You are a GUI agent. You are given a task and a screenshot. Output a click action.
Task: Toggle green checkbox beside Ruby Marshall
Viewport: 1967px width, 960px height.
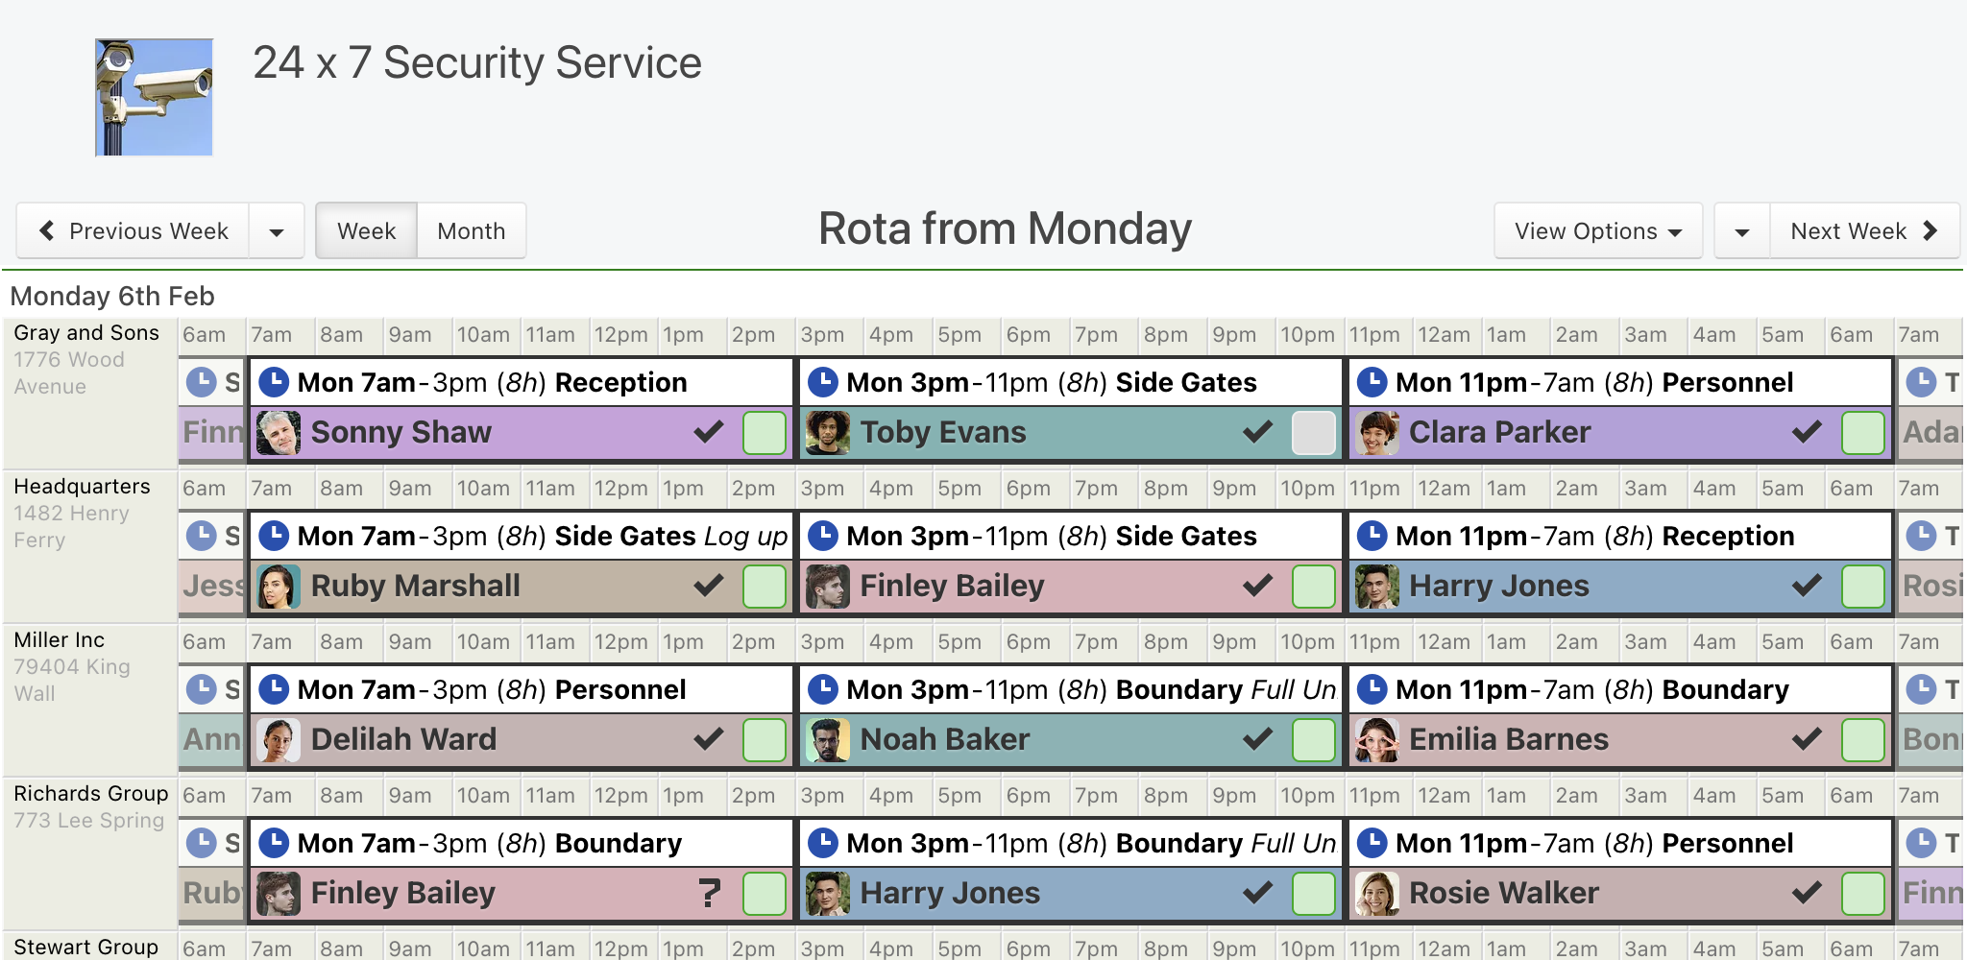(765, 586)
